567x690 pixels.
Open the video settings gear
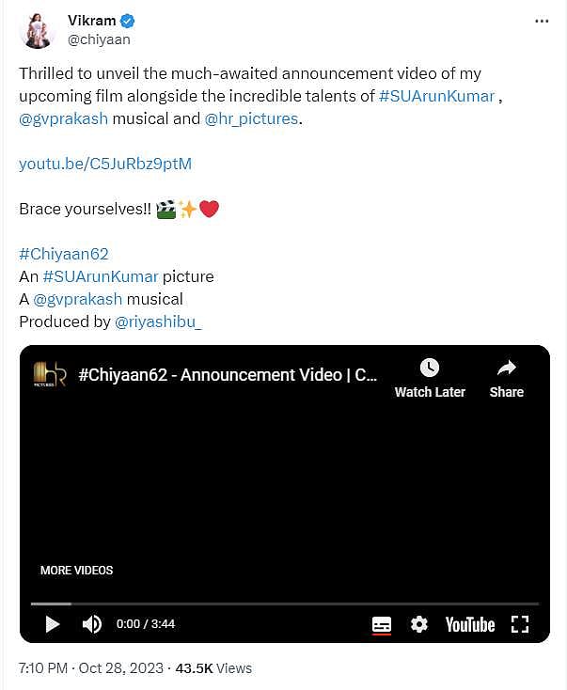[x=419, y=624]
